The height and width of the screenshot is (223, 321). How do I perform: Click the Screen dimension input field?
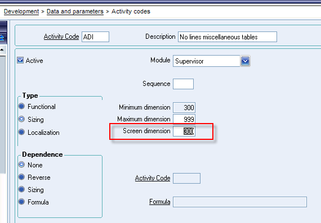point(184,131)
